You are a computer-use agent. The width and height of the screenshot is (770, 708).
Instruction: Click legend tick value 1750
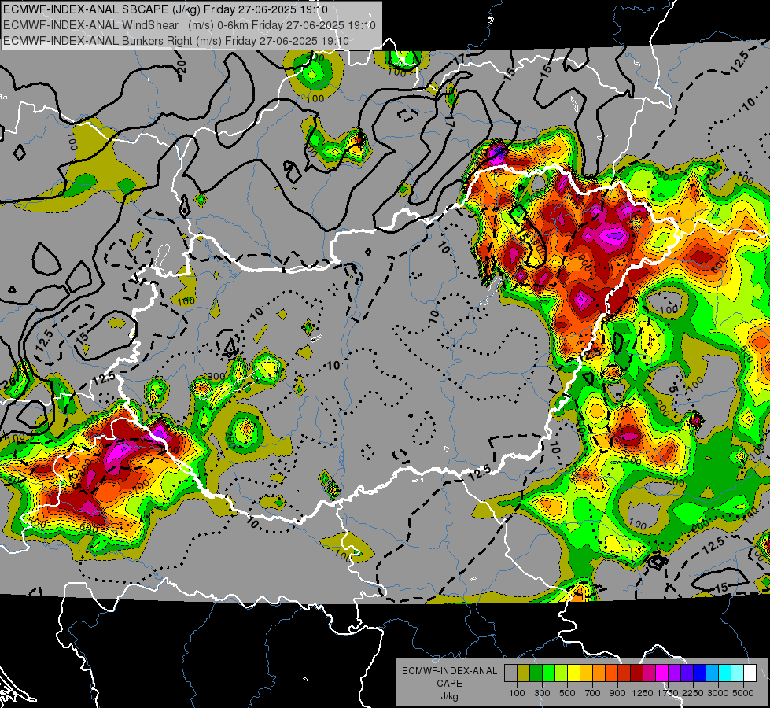668,693
